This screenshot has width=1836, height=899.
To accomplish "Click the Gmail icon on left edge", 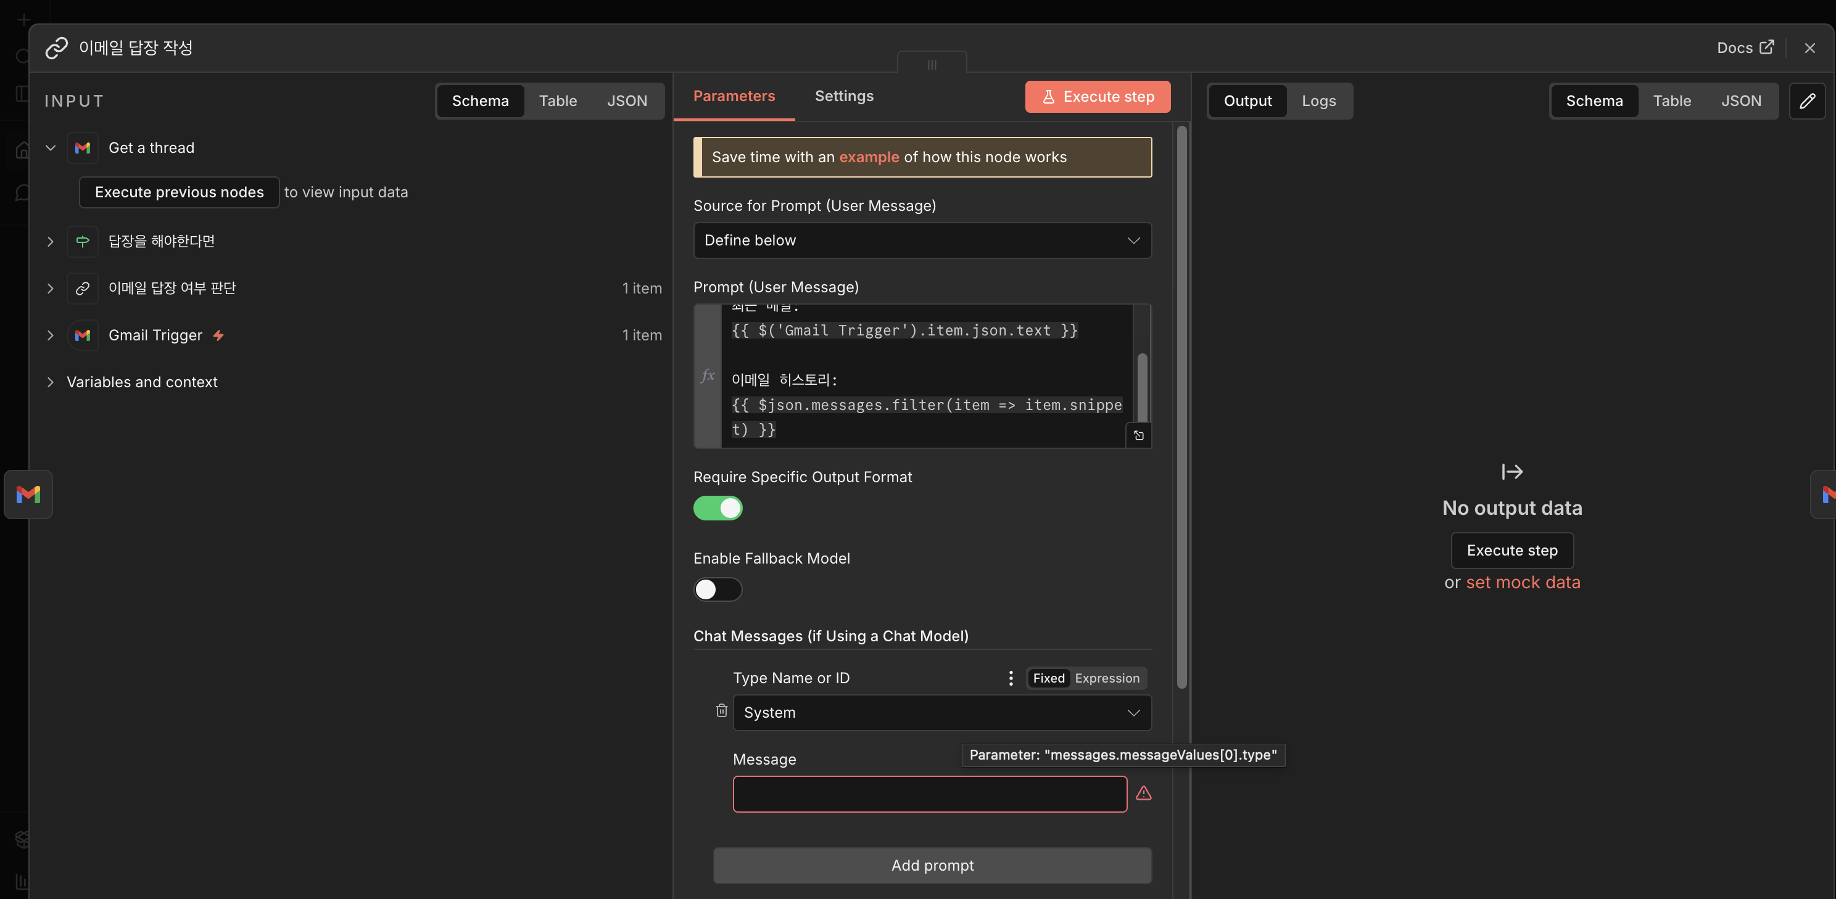I will point(28,495).
